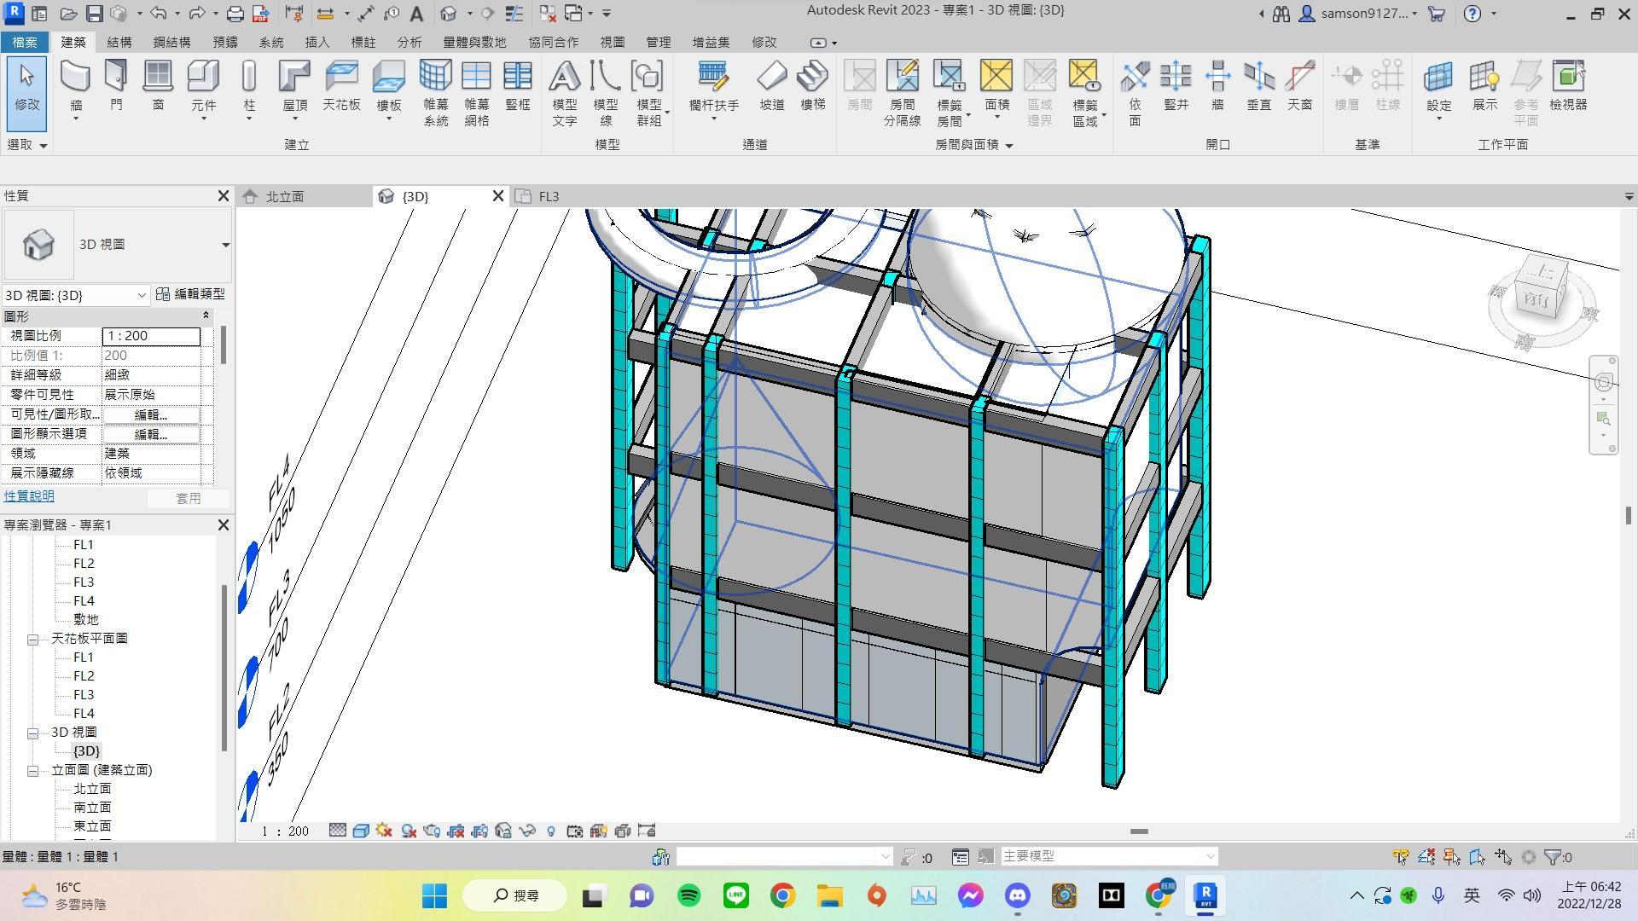Enable the sun path toggle
This screenshot has width=1638, height=921.
(x=383, y=830)
